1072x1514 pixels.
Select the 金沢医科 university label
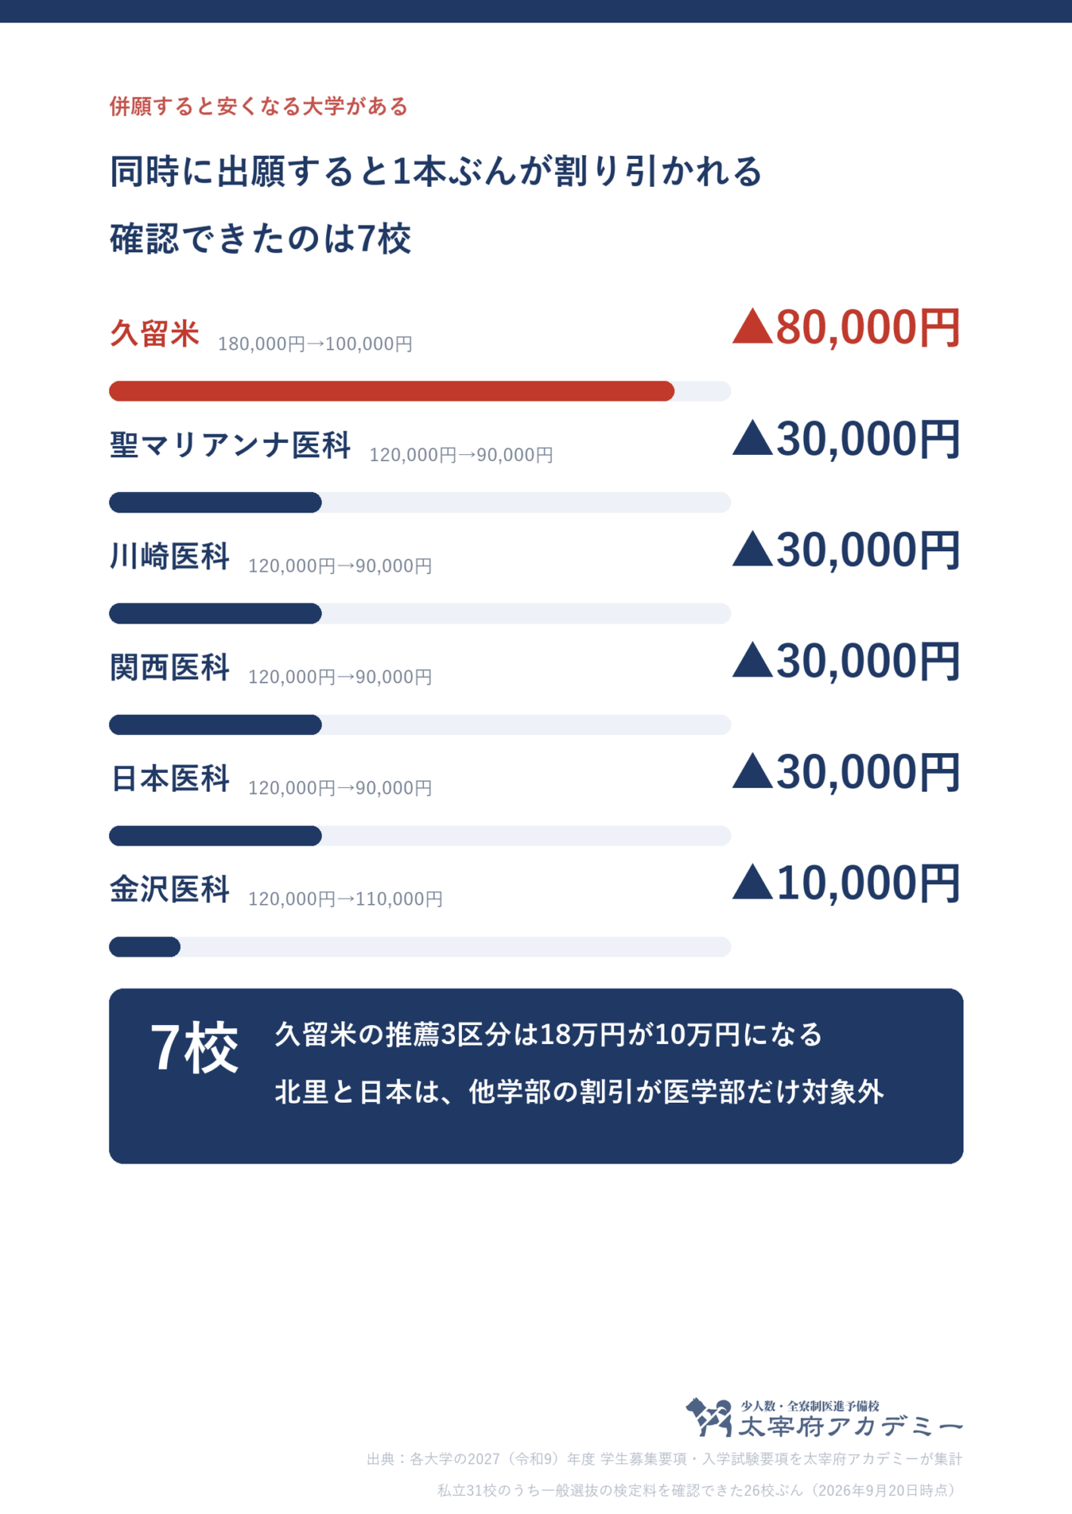point(170,889)
